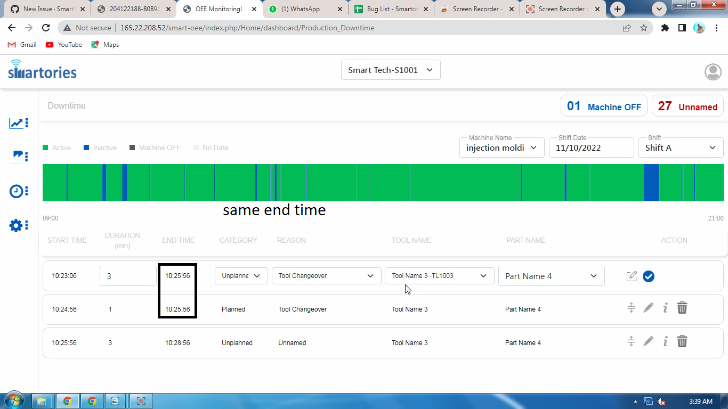Open the production flag sidebar icon
This screenshot has height=409, width=728.
point(20,156)
